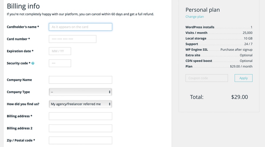
Task: Click into Cardholder's name field
Action: pos(80,27)
